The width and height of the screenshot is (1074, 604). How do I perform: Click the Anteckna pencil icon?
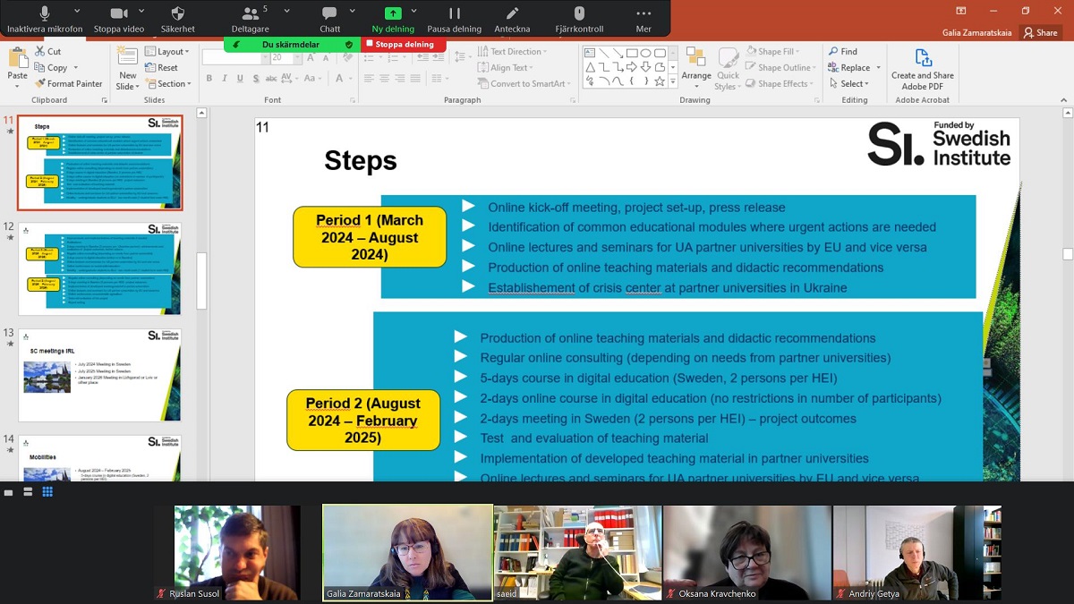click(x=512, y=13)
